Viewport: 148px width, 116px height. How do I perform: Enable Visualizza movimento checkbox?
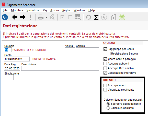pyautogui.click(x=105, y=90)
